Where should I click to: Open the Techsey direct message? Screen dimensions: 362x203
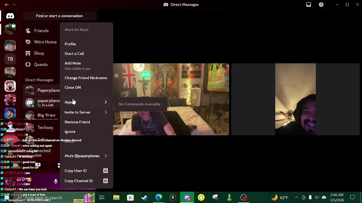42,127
